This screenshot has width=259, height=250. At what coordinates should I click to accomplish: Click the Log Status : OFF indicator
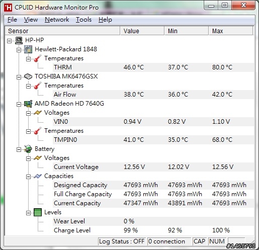122,241
